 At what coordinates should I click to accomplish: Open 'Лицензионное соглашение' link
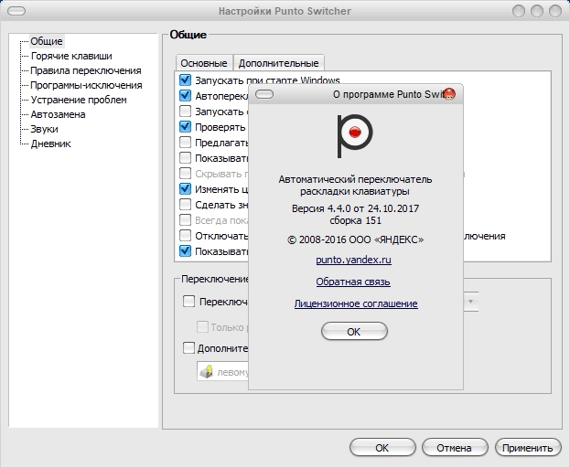(x=356, y=303)
